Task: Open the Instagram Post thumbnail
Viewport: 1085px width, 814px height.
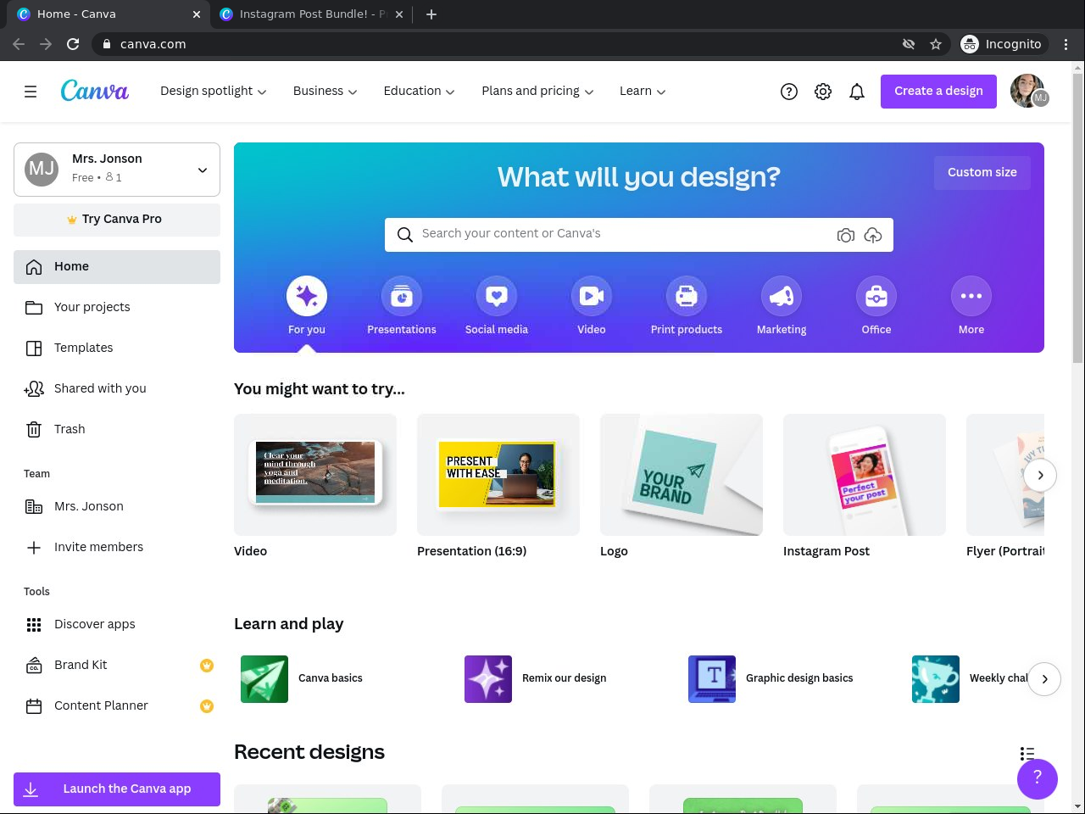Action: pos(865,475)
